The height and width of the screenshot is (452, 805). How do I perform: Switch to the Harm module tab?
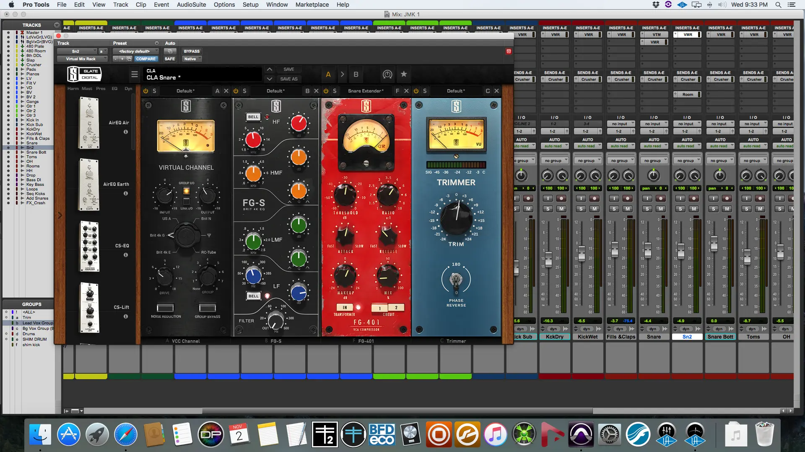[x=73, y=89]
